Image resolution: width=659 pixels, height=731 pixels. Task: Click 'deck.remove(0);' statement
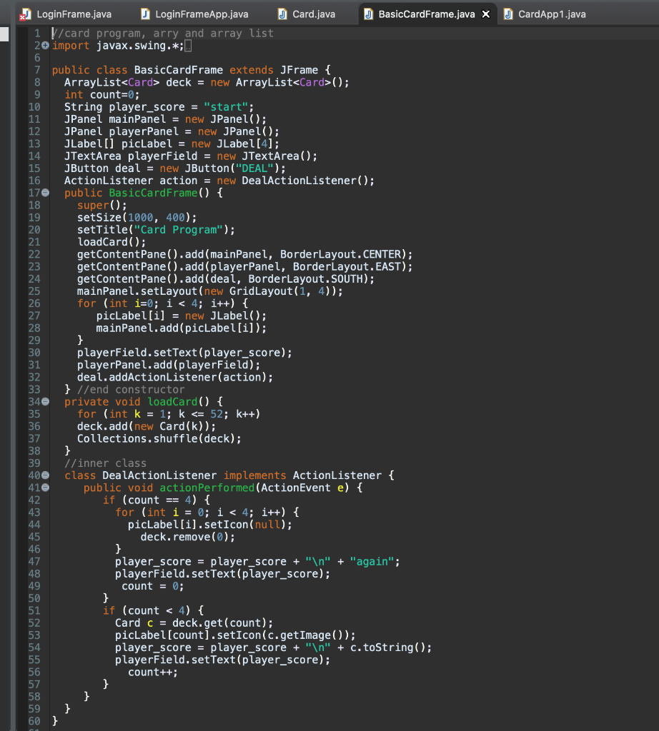click(x=187, y=537)
